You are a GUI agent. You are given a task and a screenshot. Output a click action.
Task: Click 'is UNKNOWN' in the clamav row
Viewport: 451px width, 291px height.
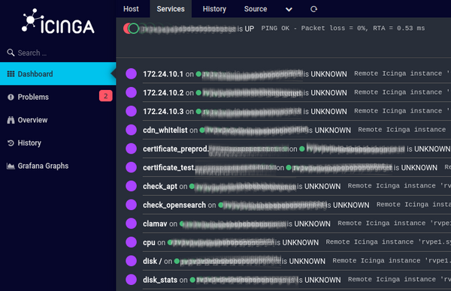click(309, 223)
